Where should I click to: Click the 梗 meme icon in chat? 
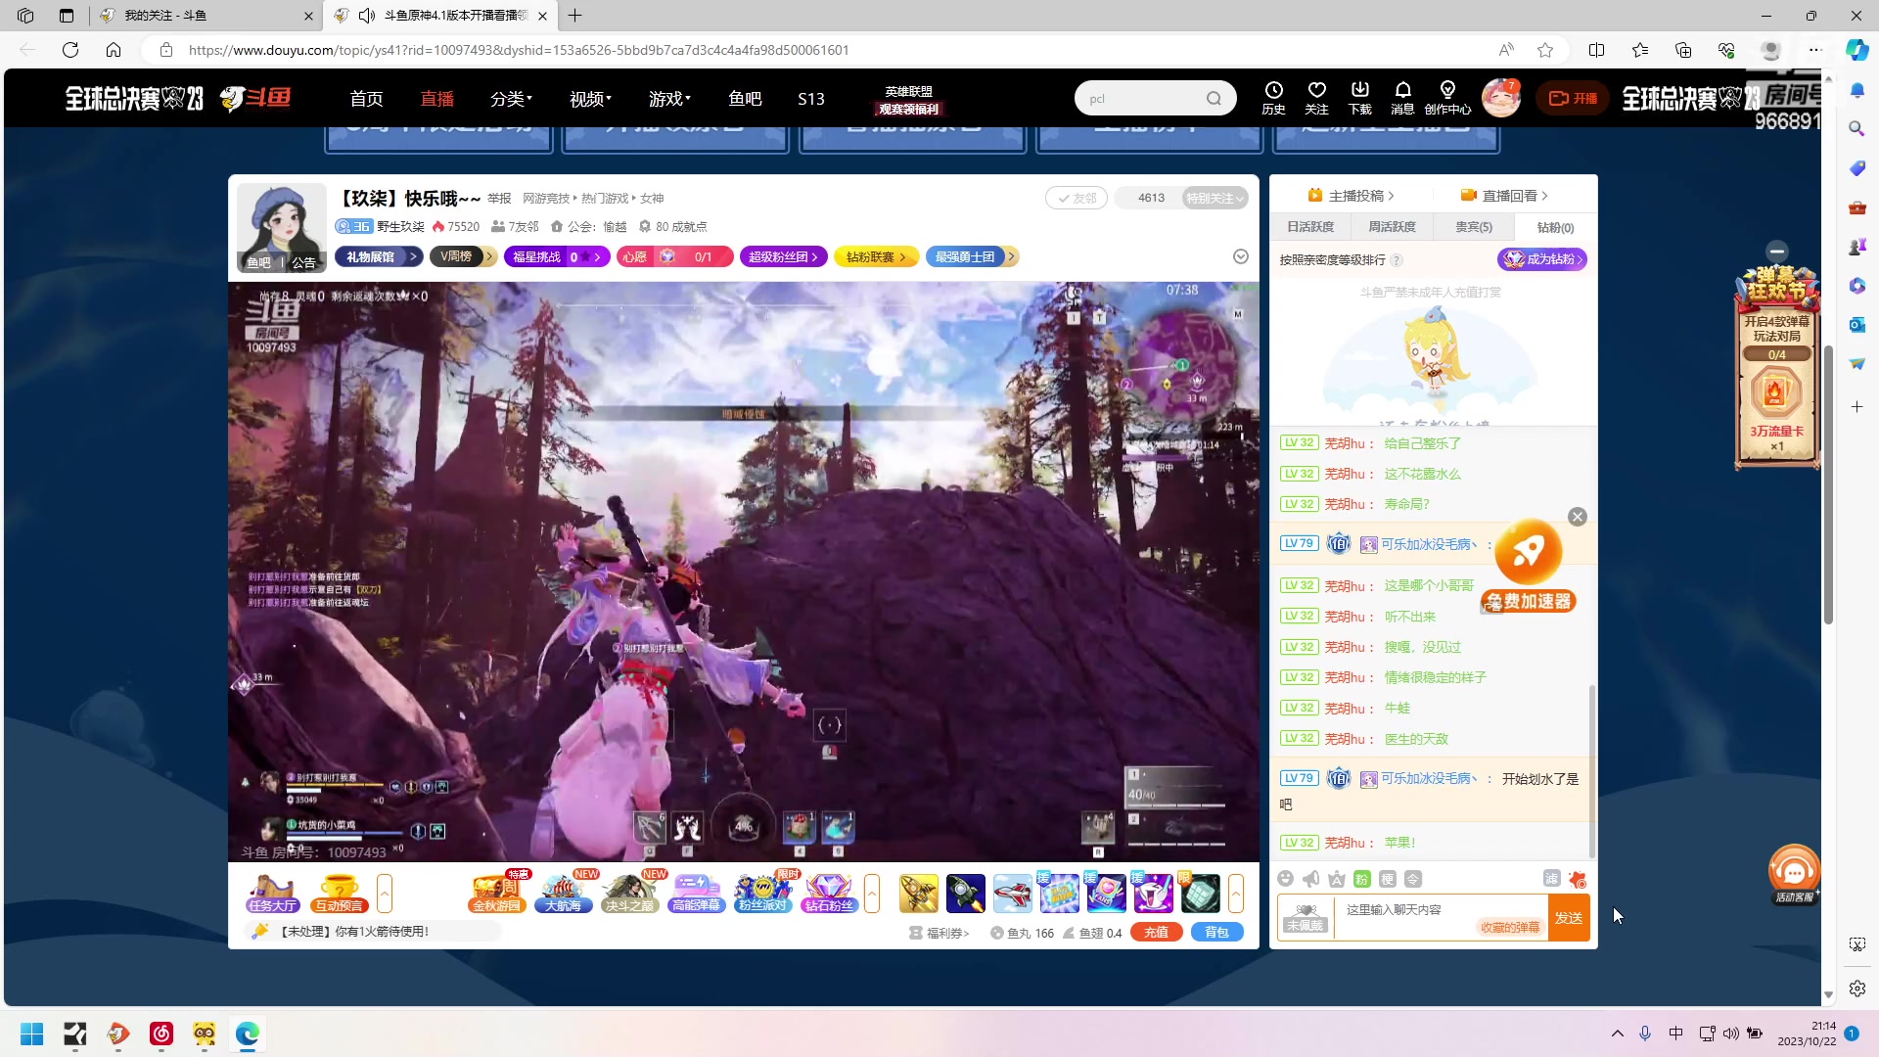coord(1388,879)
